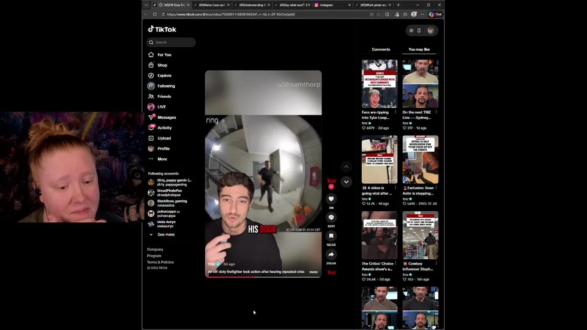
Task: Open the browser tab search dropdown
Action: click(x=146, y=5)
